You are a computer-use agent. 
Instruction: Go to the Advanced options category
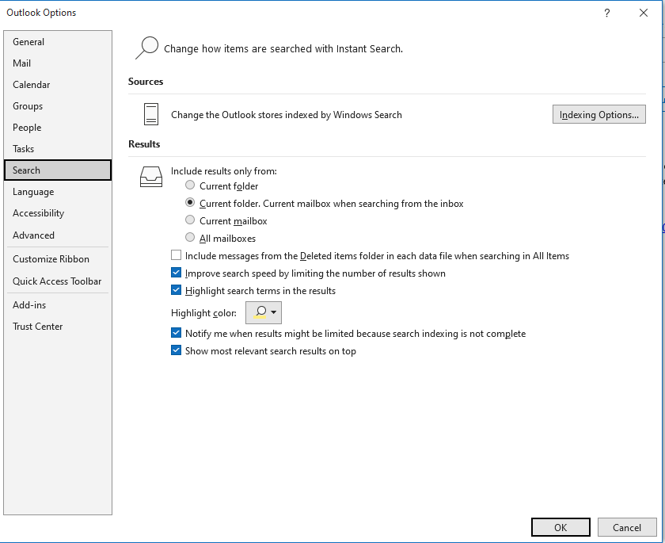point(34,235)
